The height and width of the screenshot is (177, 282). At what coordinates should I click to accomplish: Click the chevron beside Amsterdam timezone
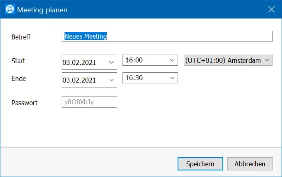click(x=267, y=60)
